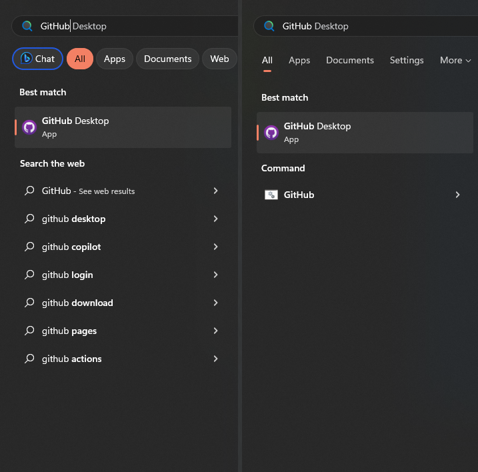Click the search magnifier icon in right panel
This screenshot has height=472, width=478.
coord(269,26)
